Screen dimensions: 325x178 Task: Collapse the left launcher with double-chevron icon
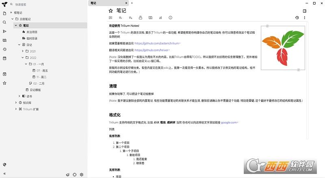tap(4, 174)
